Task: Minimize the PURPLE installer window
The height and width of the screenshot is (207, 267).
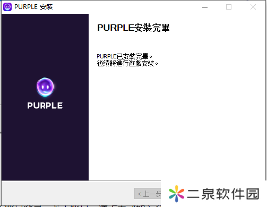Action: [x=205, y=7]
